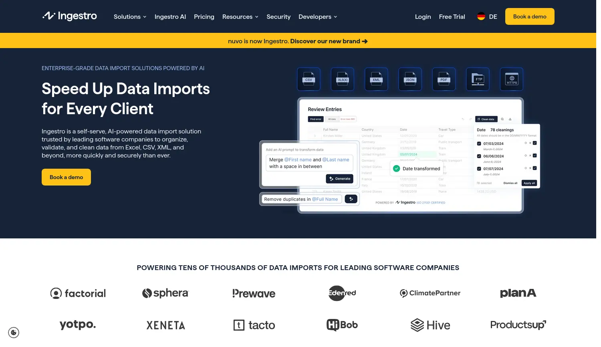Image resolution: width=601 pixels, height=347 pixels.
Task: Click the Remove duplicates AI prompt field
Action: tap(302, 199)
